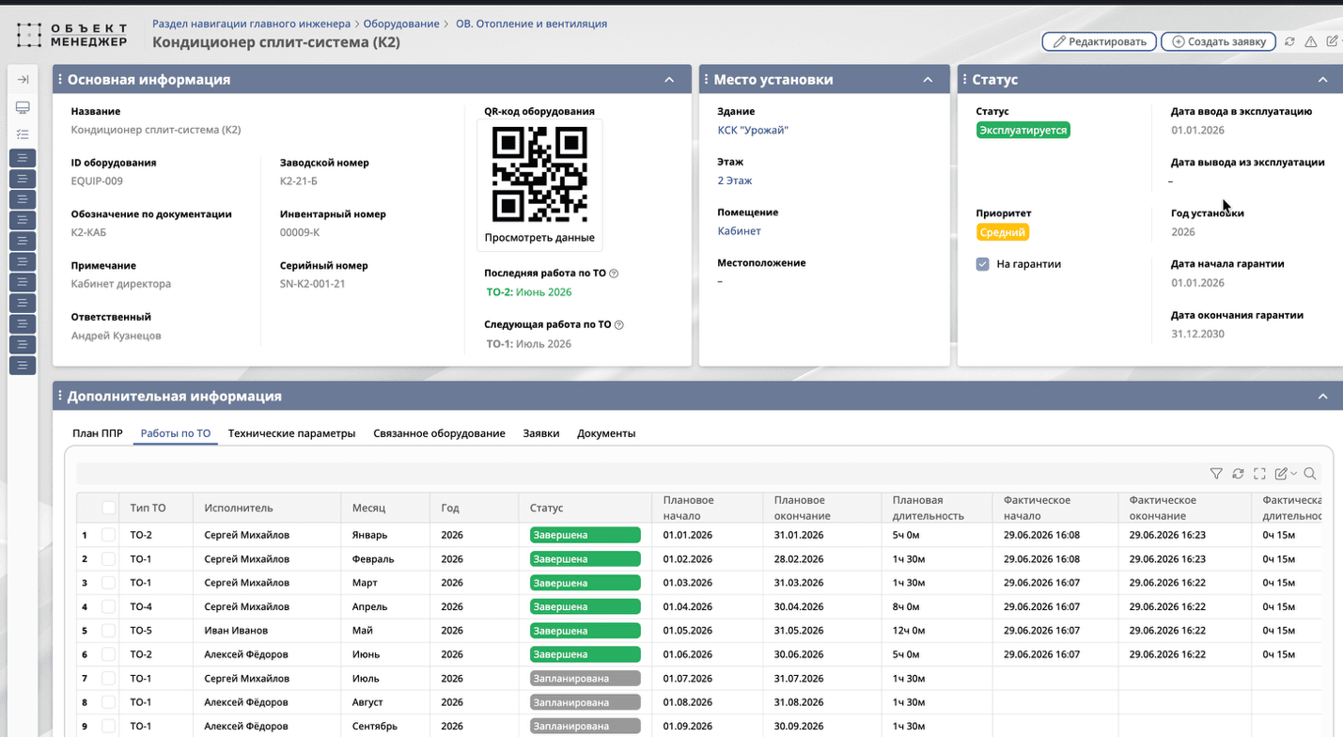Screen dimensions: 1343x737
Task: Click the drag handle of Место установки panel
Action: pos(707,80)
